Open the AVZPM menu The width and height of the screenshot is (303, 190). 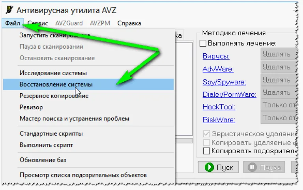pos(100,23)
